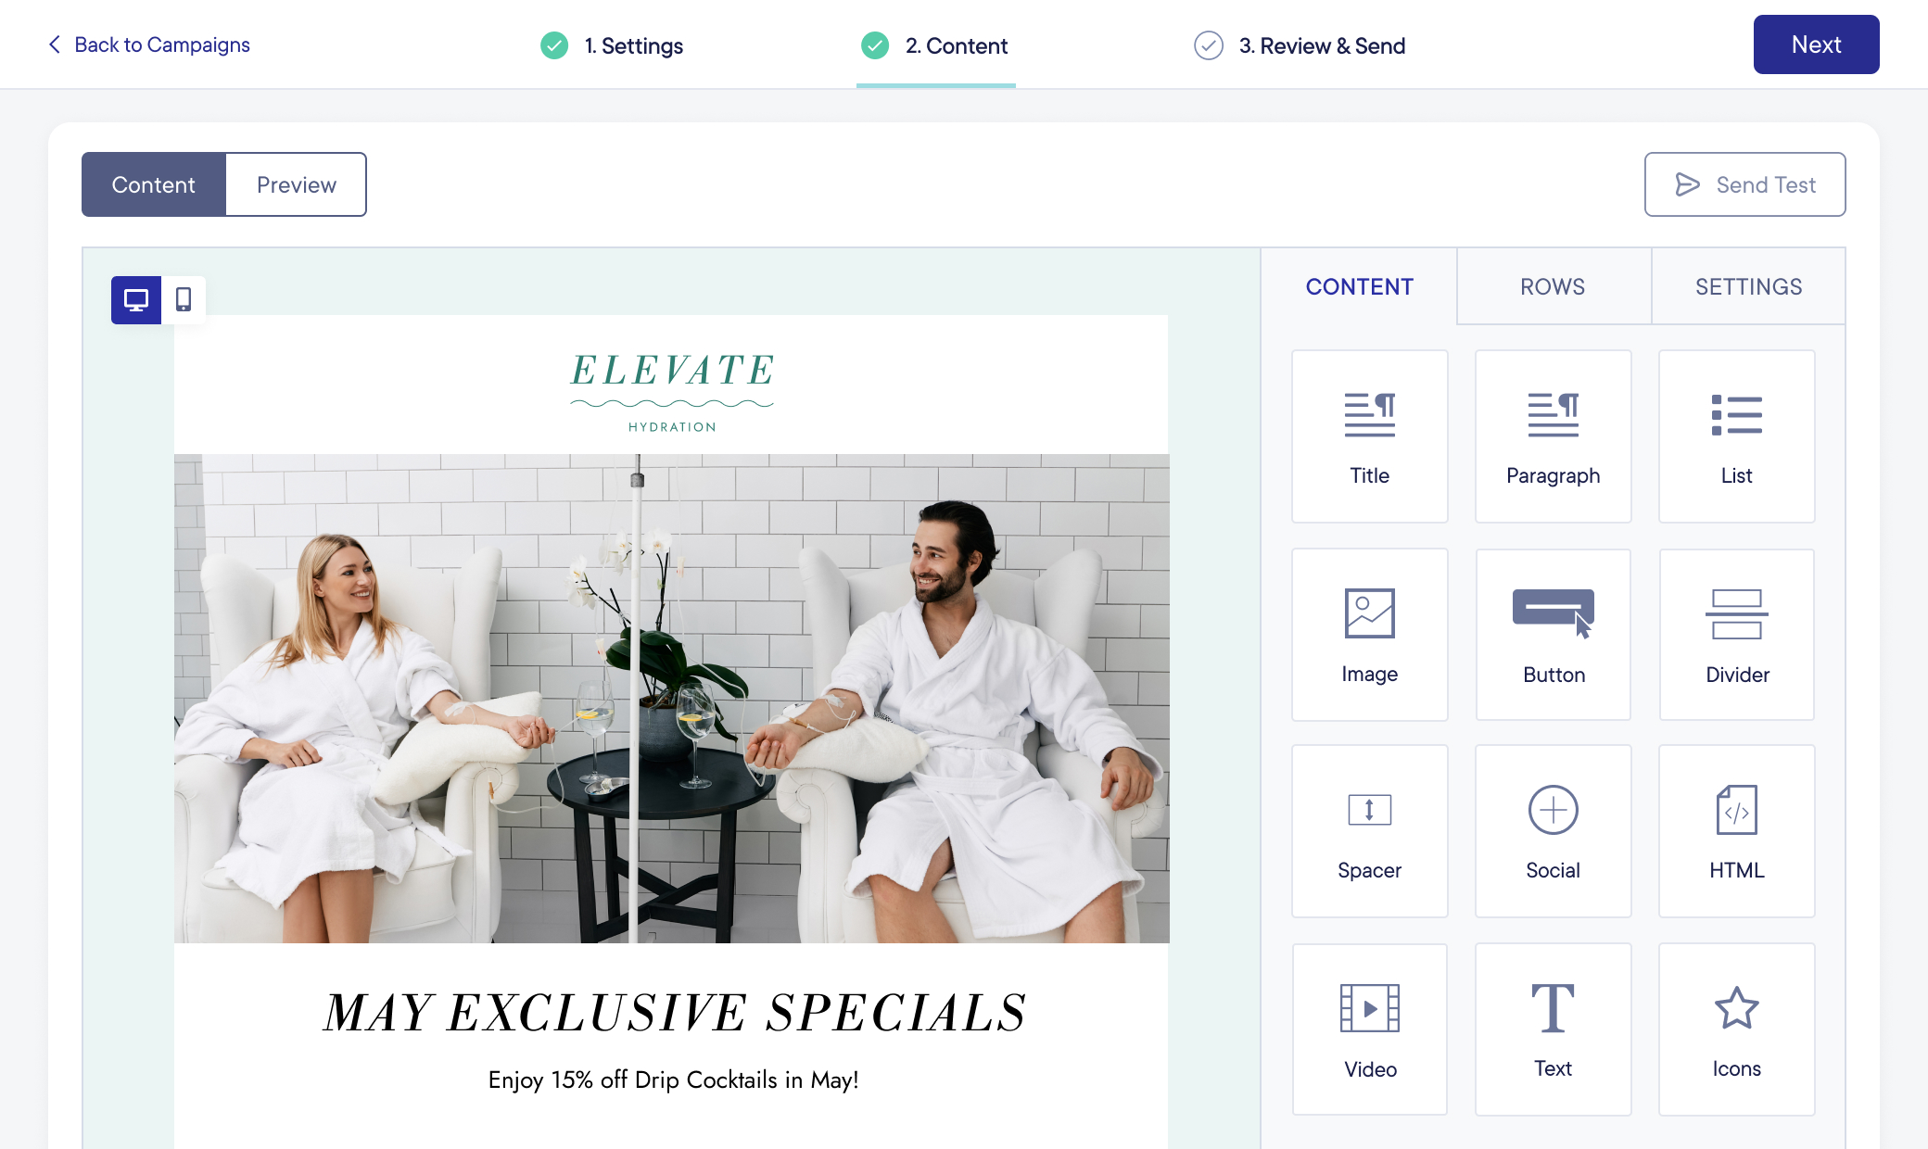
Task: Select the Title content block
Action: click(x=1369, y=436)
